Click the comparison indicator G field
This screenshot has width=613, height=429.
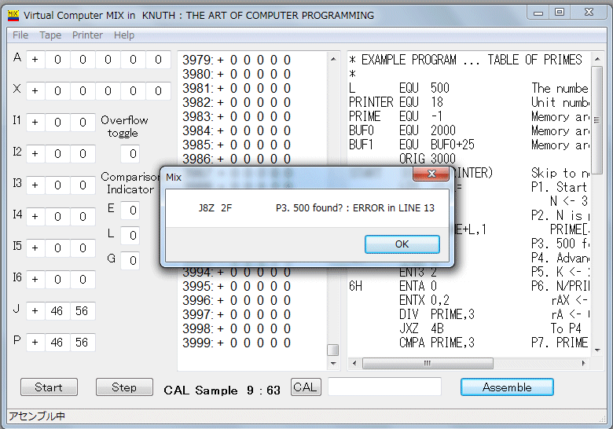pyautogui.click(x=130, y=261)
